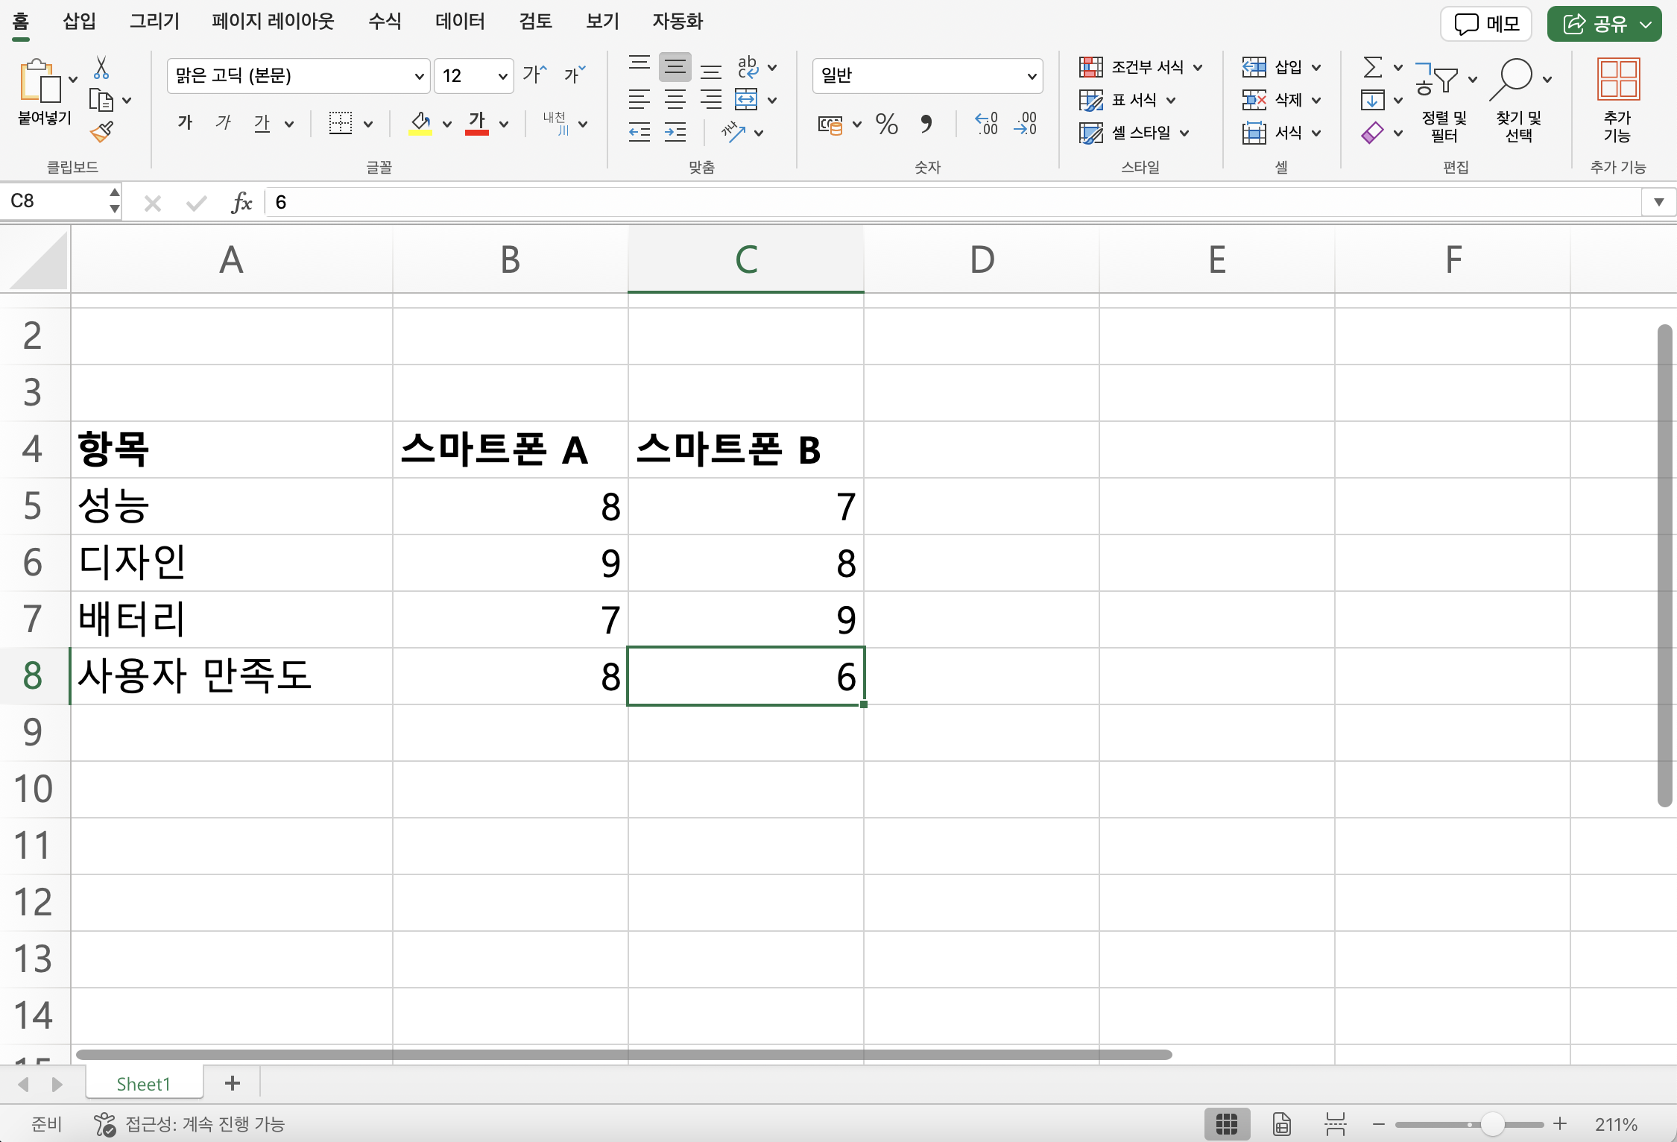
Task: Open the font size 12 dropdown
Action: pos(503,76)
